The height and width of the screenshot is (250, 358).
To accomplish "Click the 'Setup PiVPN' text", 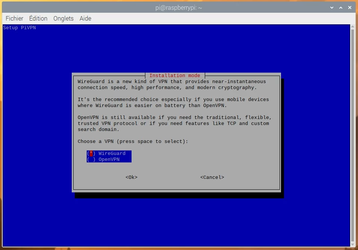I will [19, 28].
